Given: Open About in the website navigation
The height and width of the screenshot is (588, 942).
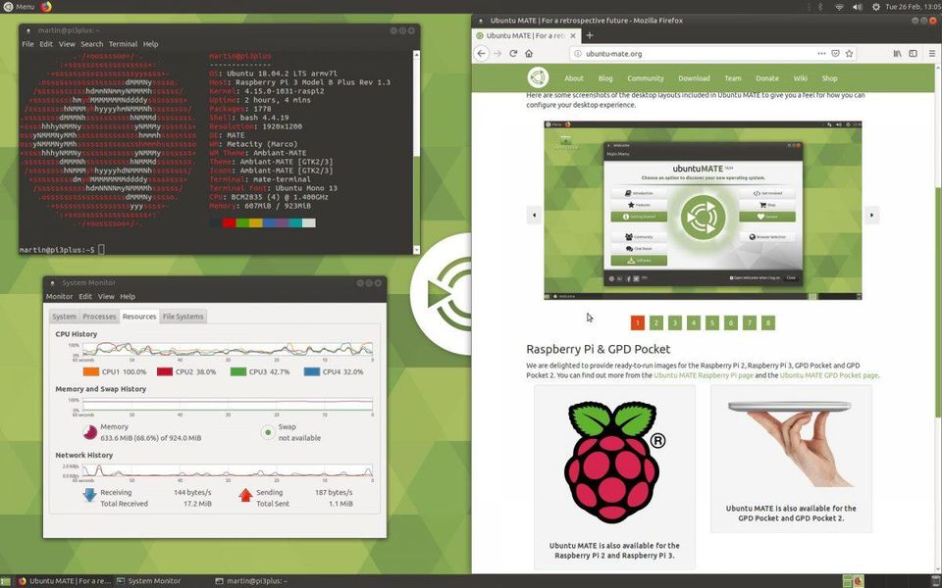Looking at the screenshot, I should [574, 78].
